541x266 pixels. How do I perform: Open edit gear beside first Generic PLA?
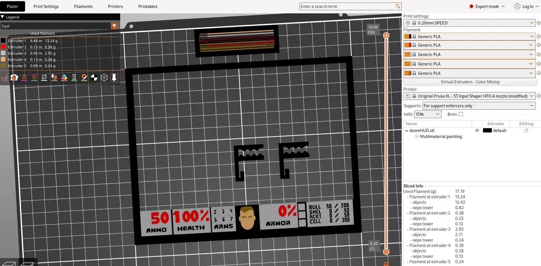click(538, 37)
